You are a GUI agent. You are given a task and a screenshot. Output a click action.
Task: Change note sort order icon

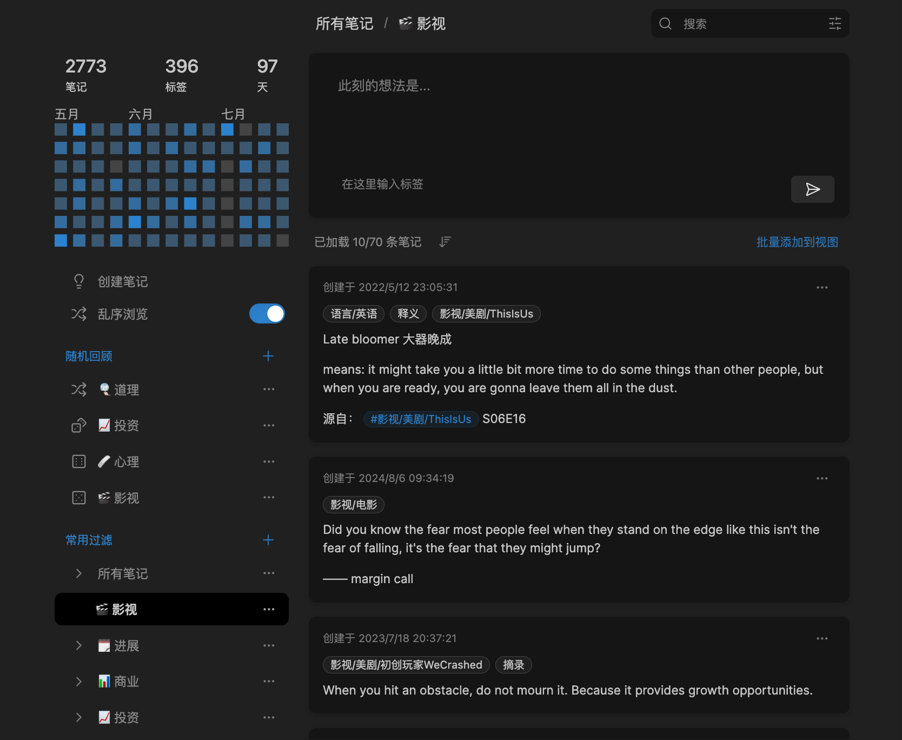[445, 242]
